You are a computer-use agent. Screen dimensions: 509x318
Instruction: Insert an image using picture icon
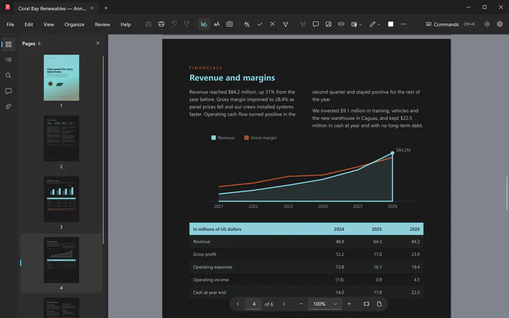pos(329,24)
